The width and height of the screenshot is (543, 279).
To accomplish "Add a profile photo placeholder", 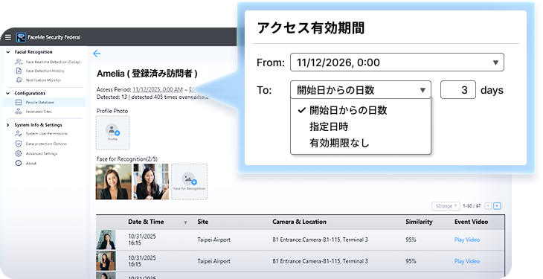I will point(112,132).
